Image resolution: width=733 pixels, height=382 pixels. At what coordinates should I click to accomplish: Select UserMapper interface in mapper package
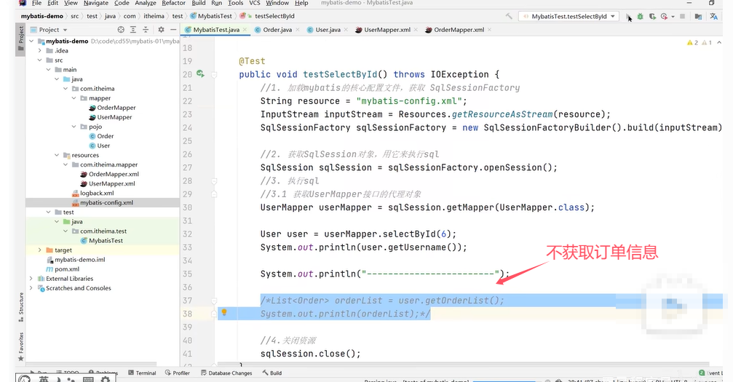pyautogui.click(x=110, y=117)
